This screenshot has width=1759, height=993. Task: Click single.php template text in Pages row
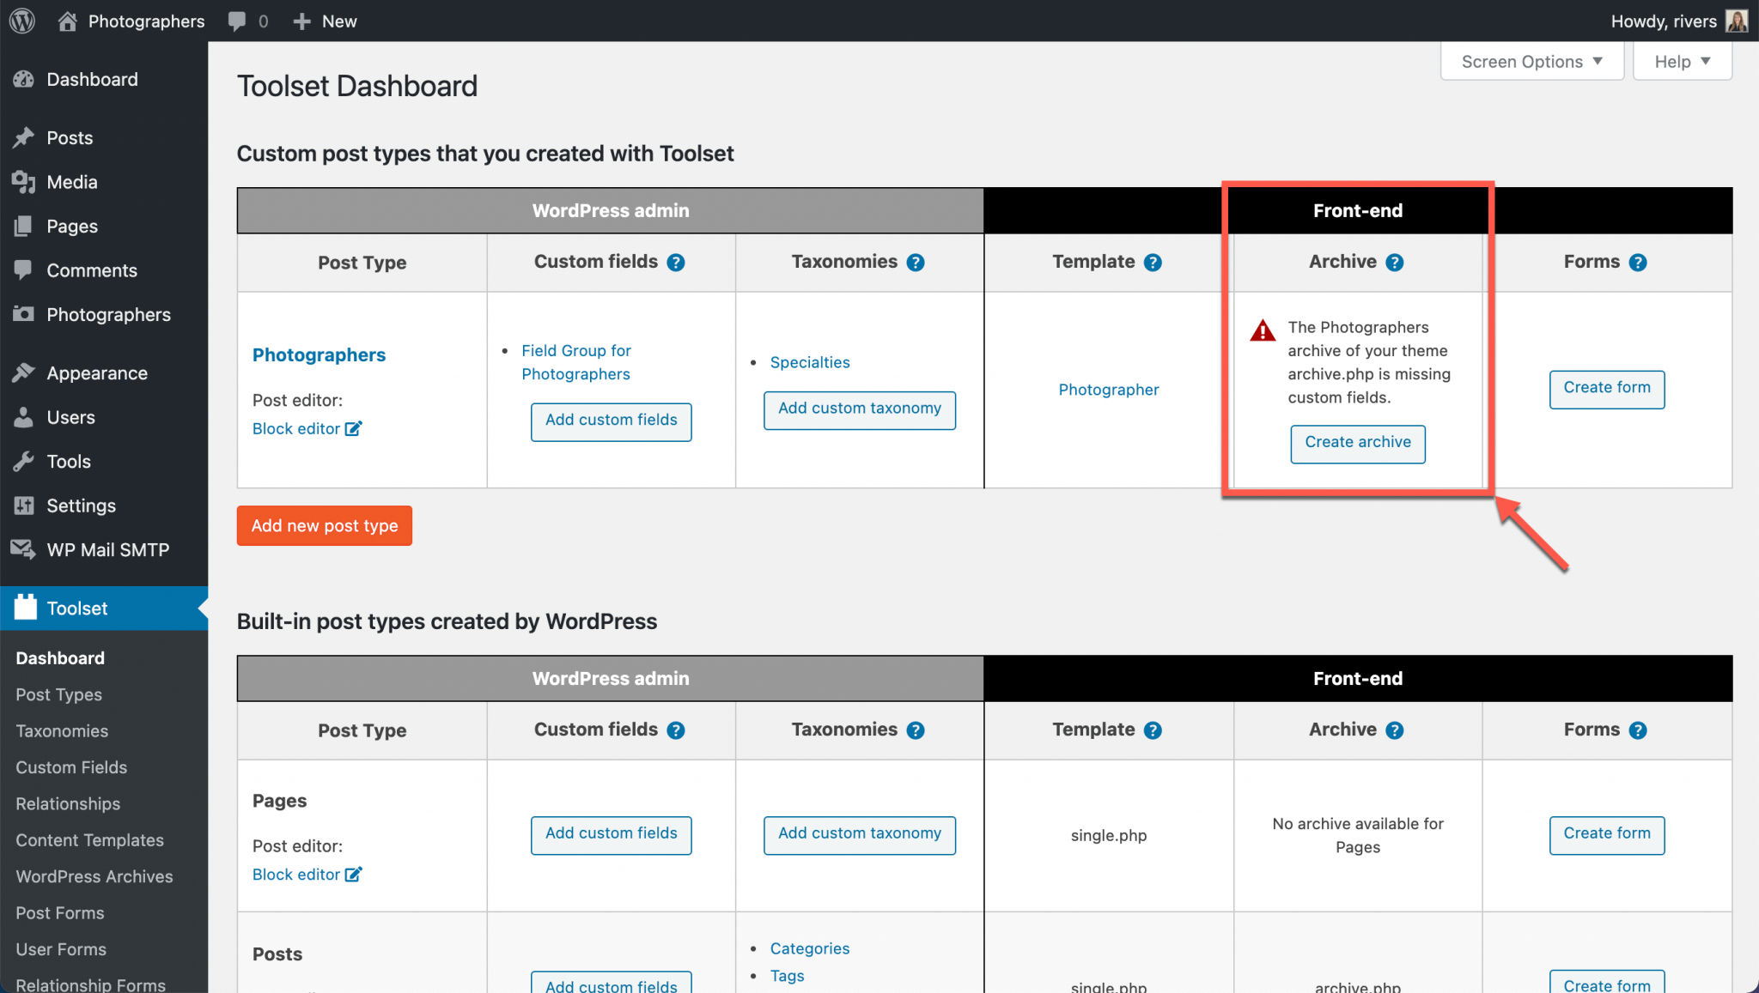[x=1108, y=835]
